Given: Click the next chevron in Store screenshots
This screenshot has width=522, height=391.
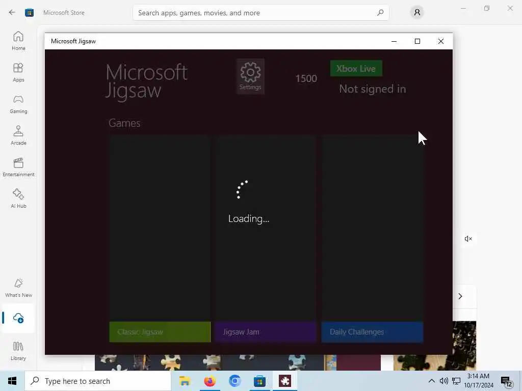Looking at the screenshot, I should pyautogui.click(x=460, y=296).
